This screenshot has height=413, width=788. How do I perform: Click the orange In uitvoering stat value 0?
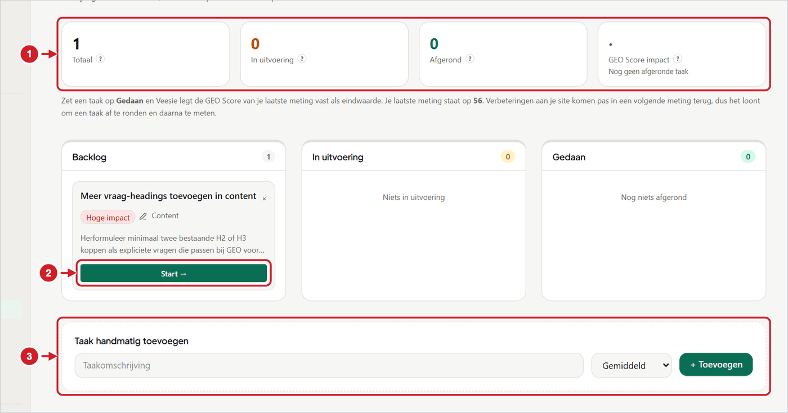255,43
